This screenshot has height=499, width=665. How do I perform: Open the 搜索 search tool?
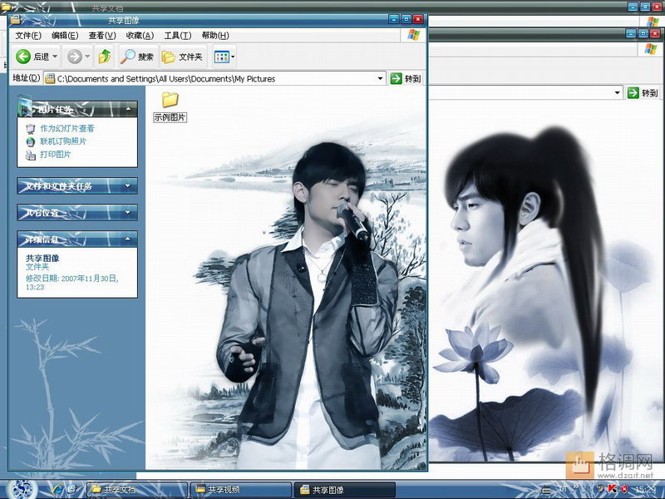tap(137, 56)
